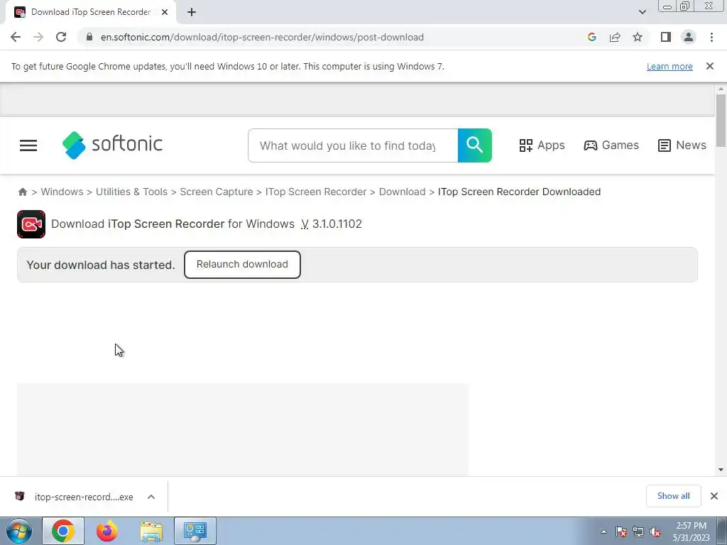Click the page vertical scrollbar thumb
Viewport: 727px width, 545px height.
click(x=721, y=121)
